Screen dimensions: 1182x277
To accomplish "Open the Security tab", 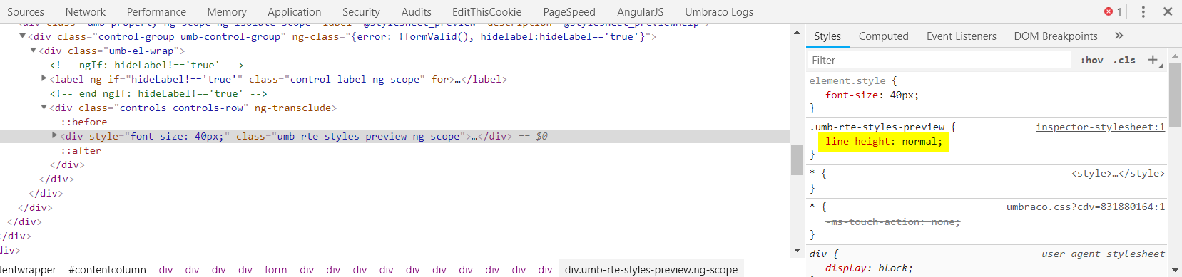I will 361,12.
